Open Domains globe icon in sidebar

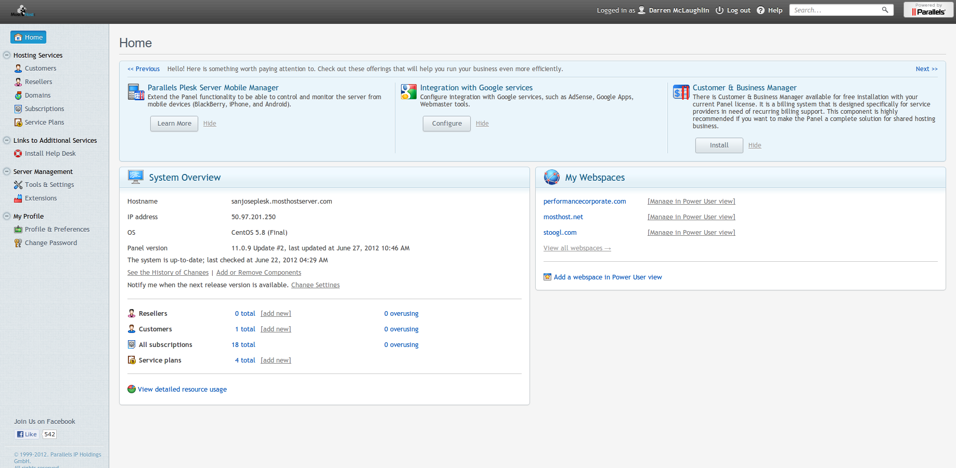coord(18,96)
